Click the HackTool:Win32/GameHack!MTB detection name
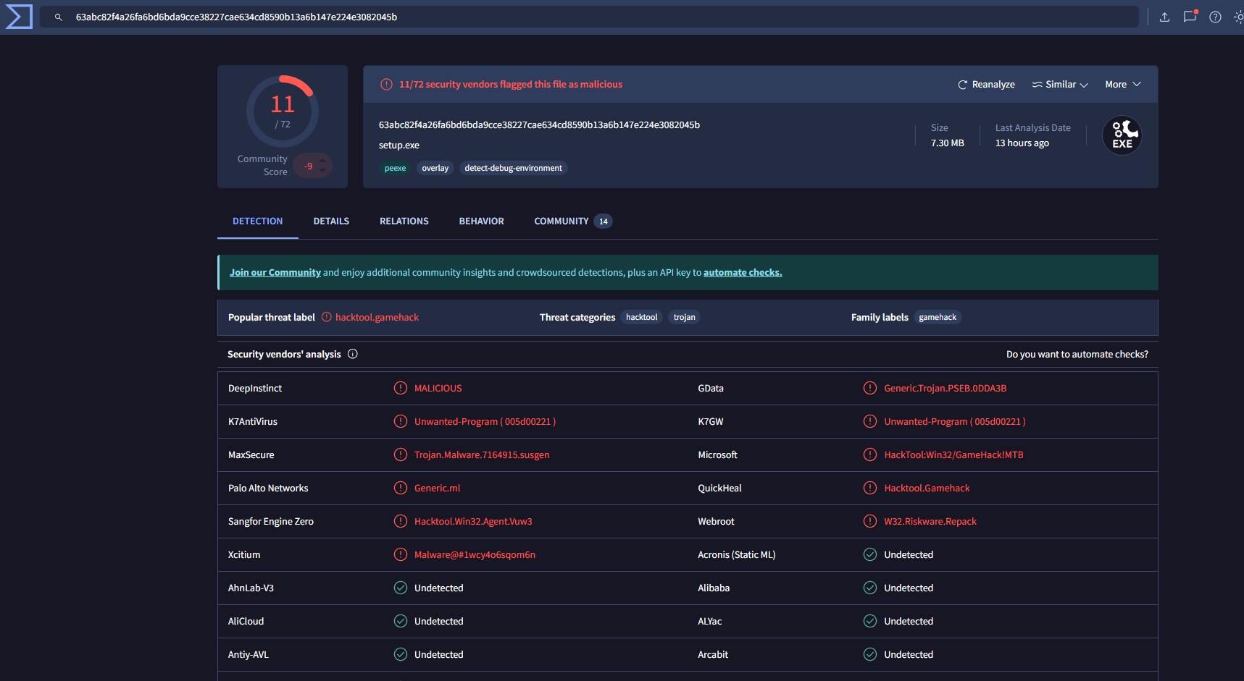The image size is (1244, 681). tap(953, 455)
